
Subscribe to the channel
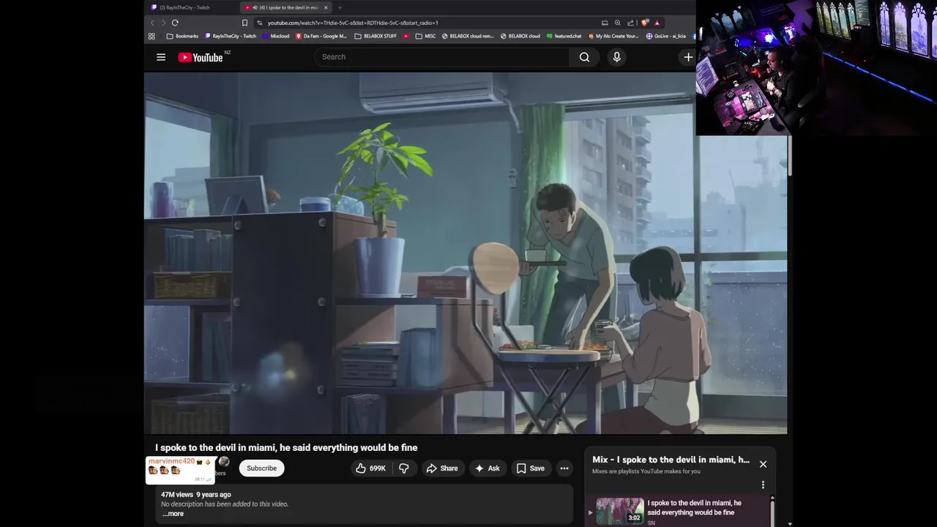pos(261,468)
